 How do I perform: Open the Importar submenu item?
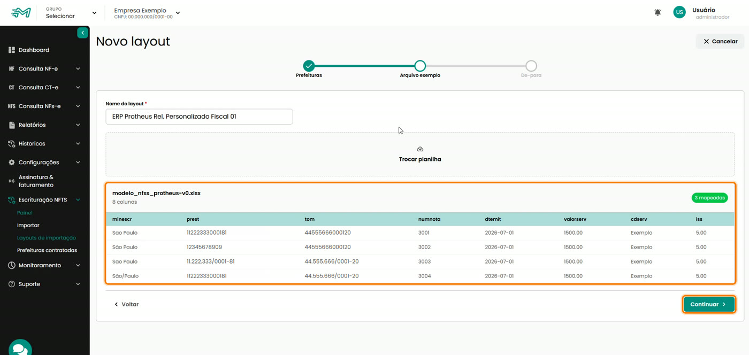[x=28, y=226]
